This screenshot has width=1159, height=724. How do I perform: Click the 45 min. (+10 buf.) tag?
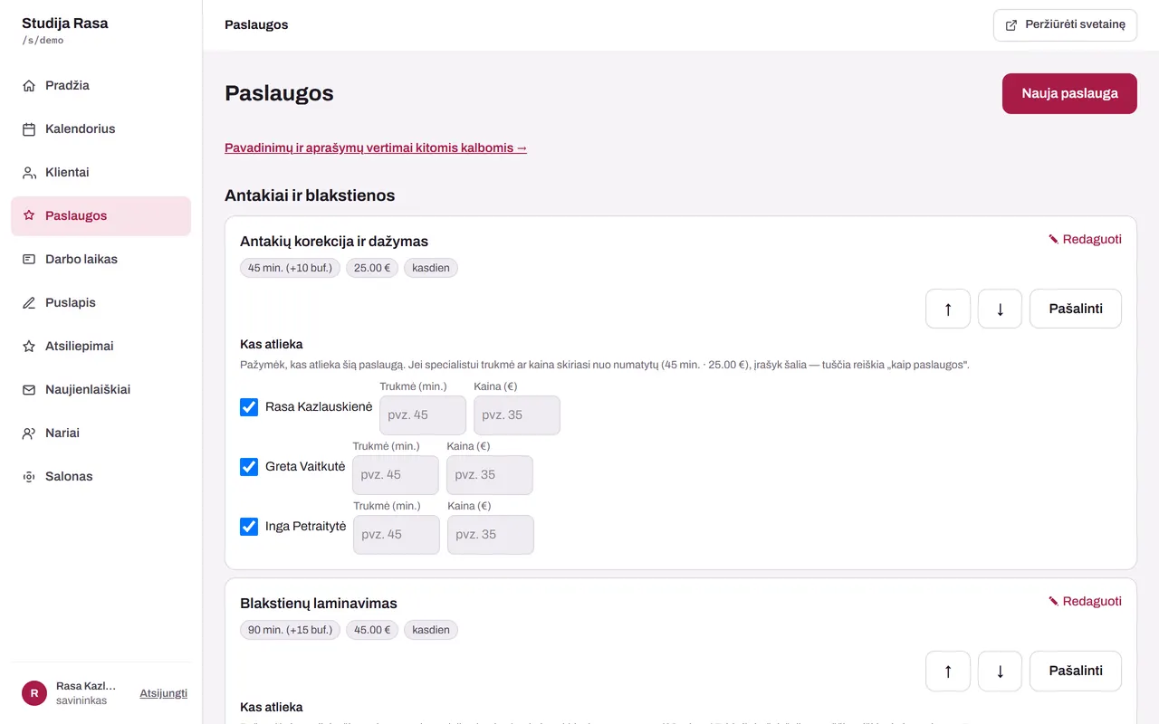coord(290,268)
